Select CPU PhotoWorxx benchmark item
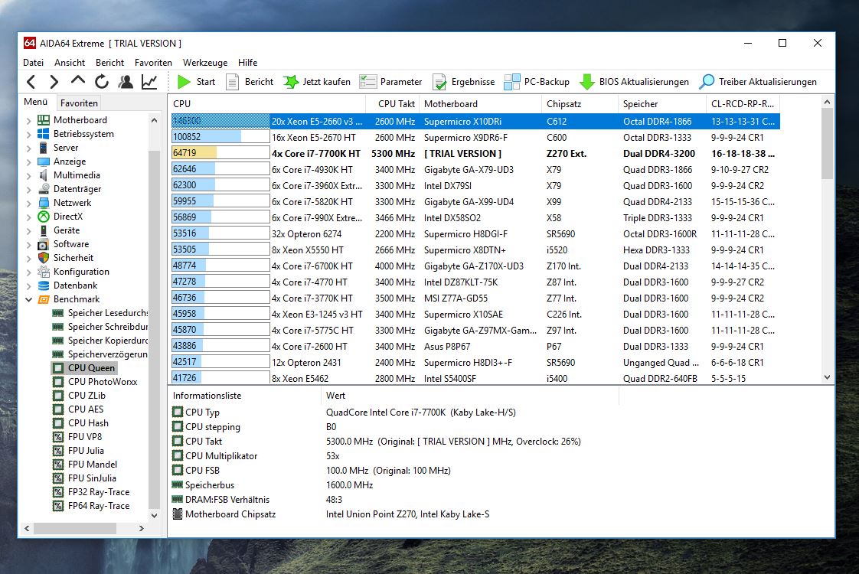This screenshot has height=574, width=859. tap(102, 382)
